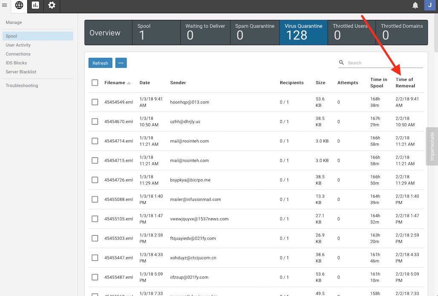438x296 pixels.
Task: Switch to the Spam Quarantine tab
Action: click(x=255, y=32)
